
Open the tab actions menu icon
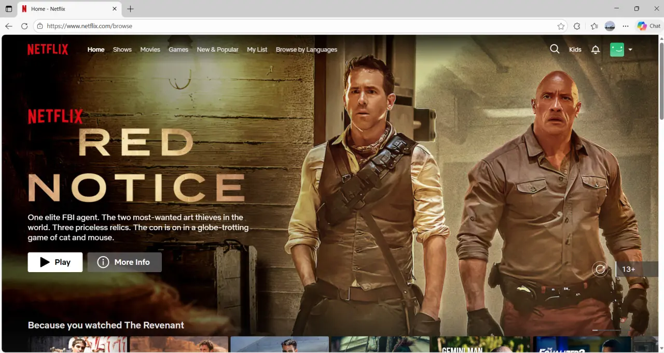tap(9, 9)
